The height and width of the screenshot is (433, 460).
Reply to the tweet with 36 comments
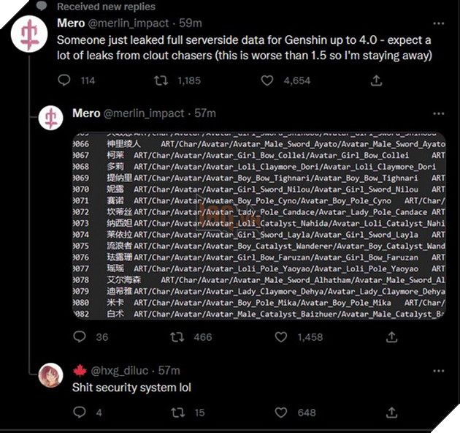point(79,337)
